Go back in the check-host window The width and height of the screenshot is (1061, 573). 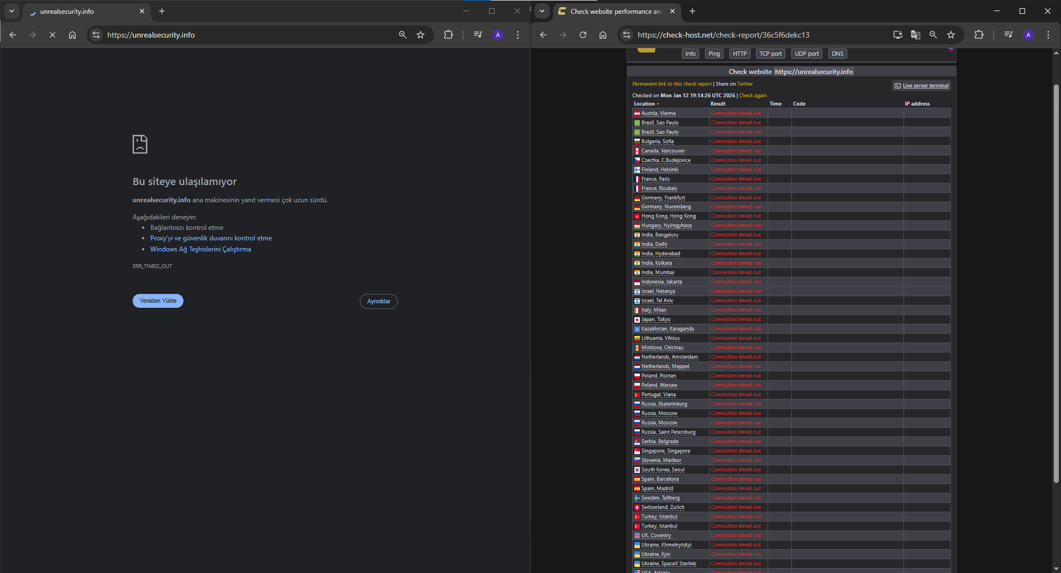click(x=543, y=35)
